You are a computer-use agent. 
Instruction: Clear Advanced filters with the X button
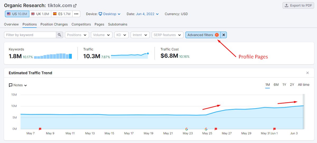(224, 35)
